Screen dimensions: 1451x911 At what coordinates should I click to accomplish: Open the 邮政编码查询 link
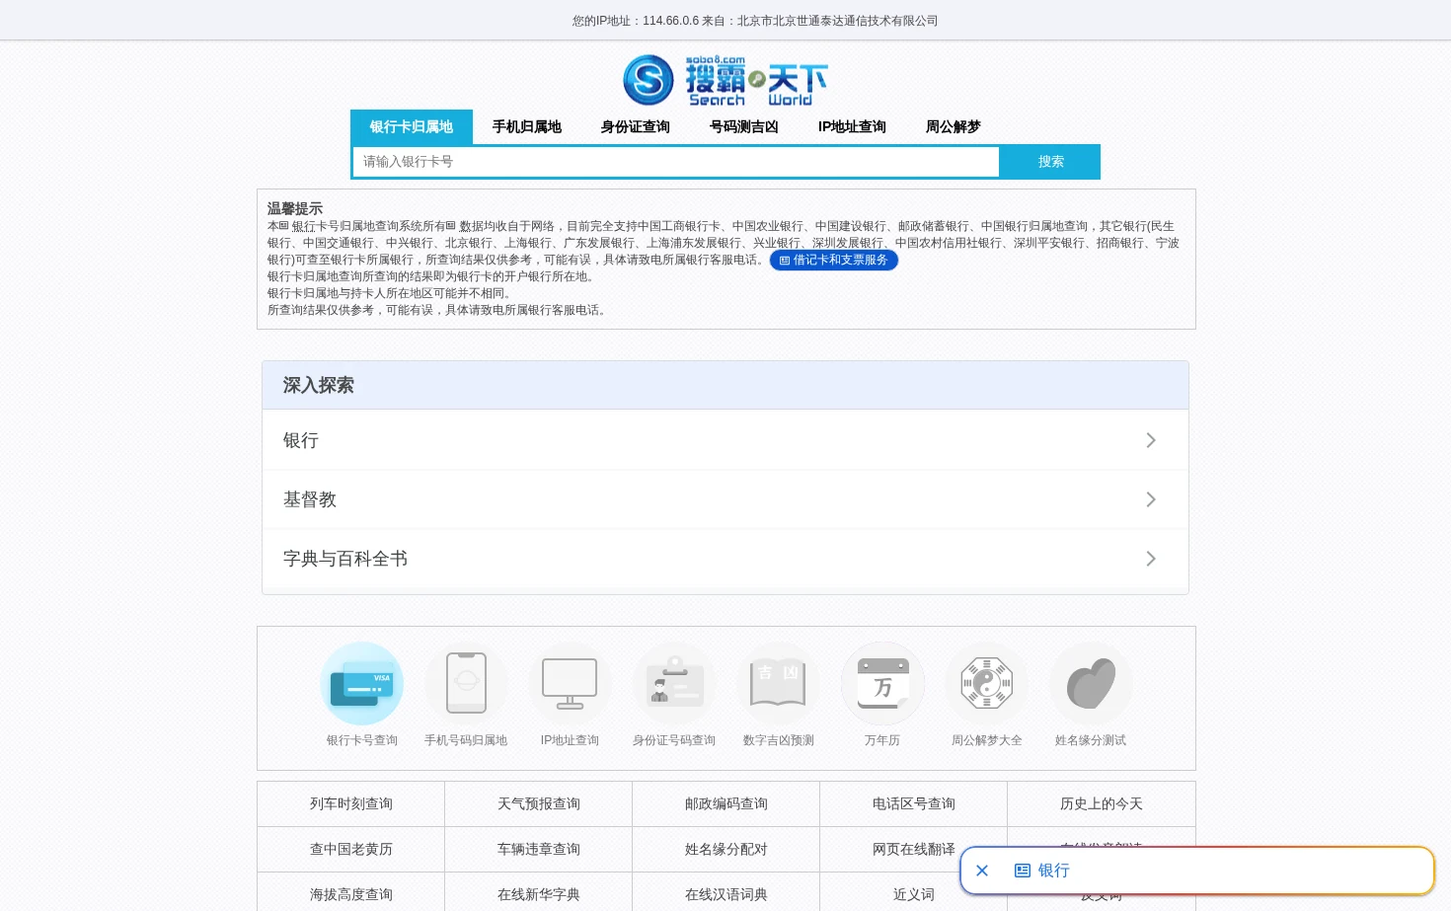pos(726,804)
